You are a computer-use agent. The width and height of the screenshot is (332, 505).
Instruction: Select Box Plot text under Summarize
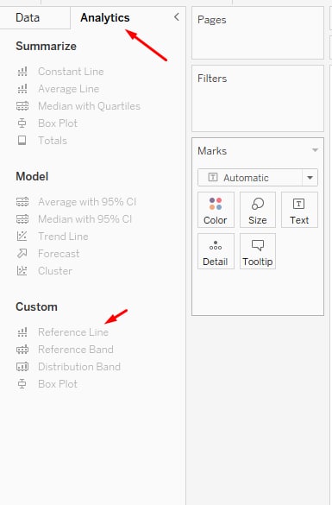[58, 123]
